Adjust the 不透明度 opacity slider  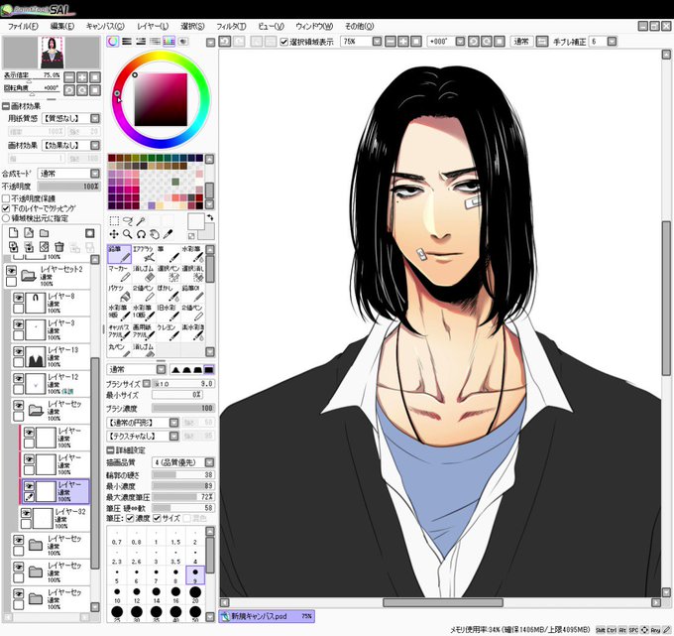click(68, 187)
